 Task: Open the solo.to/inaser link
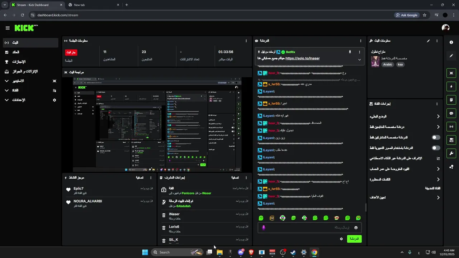(x=302, y=58)
